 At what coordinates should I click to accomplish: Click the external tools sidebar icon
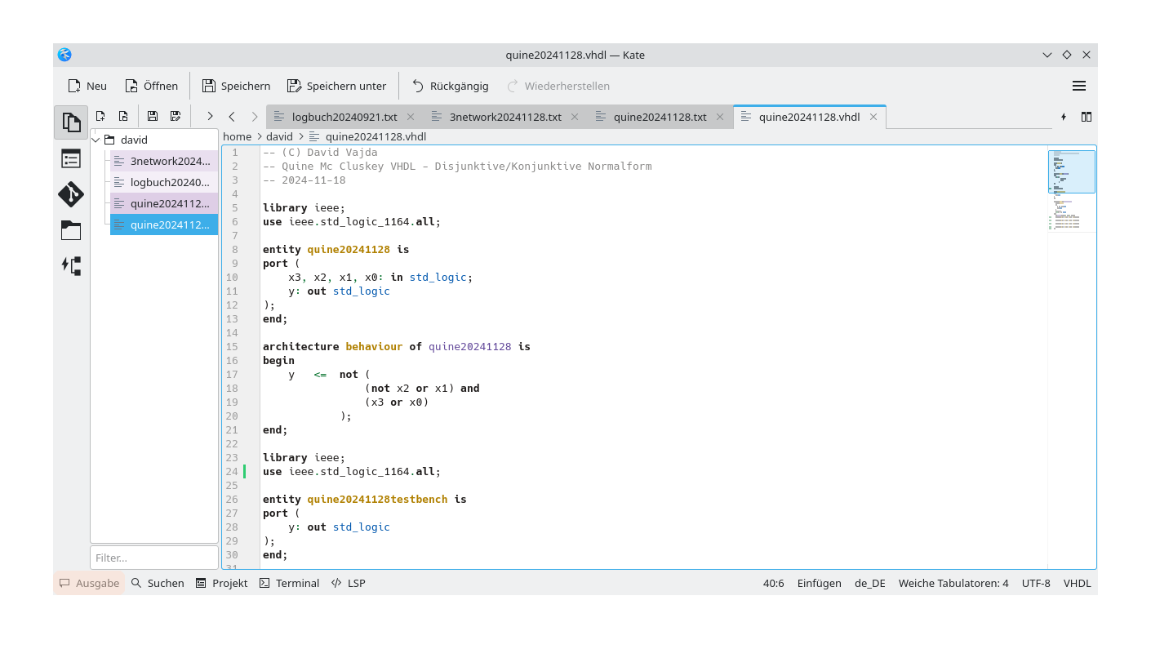click(x=71, y=265)
